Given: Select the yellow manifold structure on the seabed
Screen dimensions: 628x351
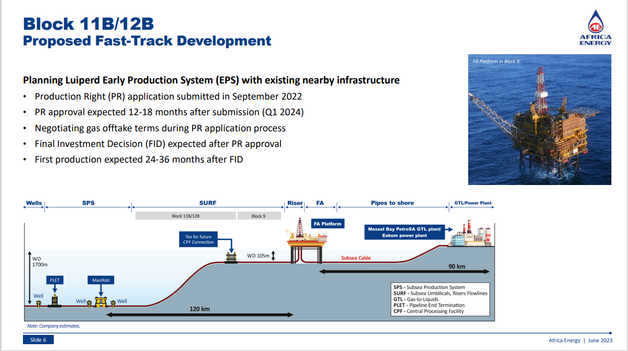Looking at the screenshot, I should 101,302.
